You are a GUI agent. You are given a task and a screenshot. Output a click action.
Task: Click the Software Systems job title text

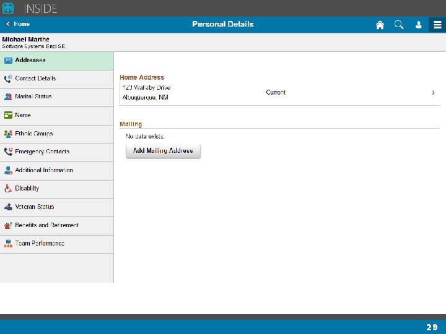click(x=33, y=46)
